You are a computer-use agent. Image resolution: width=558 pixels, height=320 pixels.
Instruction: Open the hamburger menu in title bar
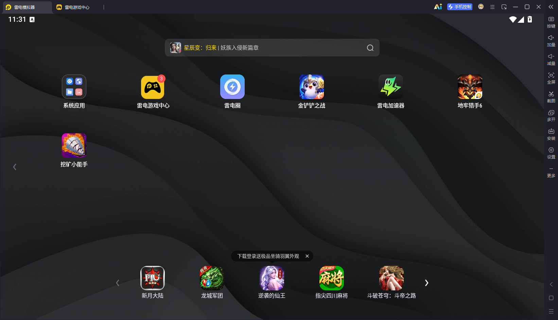492,7
